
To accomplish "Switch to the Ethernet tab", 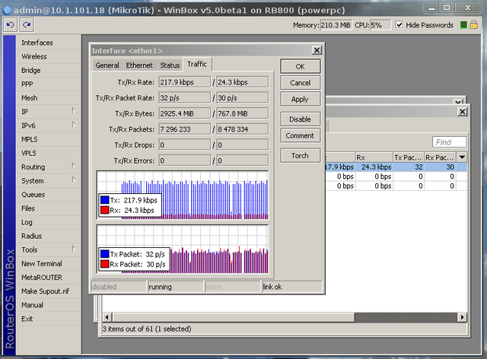I will [139, 65].
